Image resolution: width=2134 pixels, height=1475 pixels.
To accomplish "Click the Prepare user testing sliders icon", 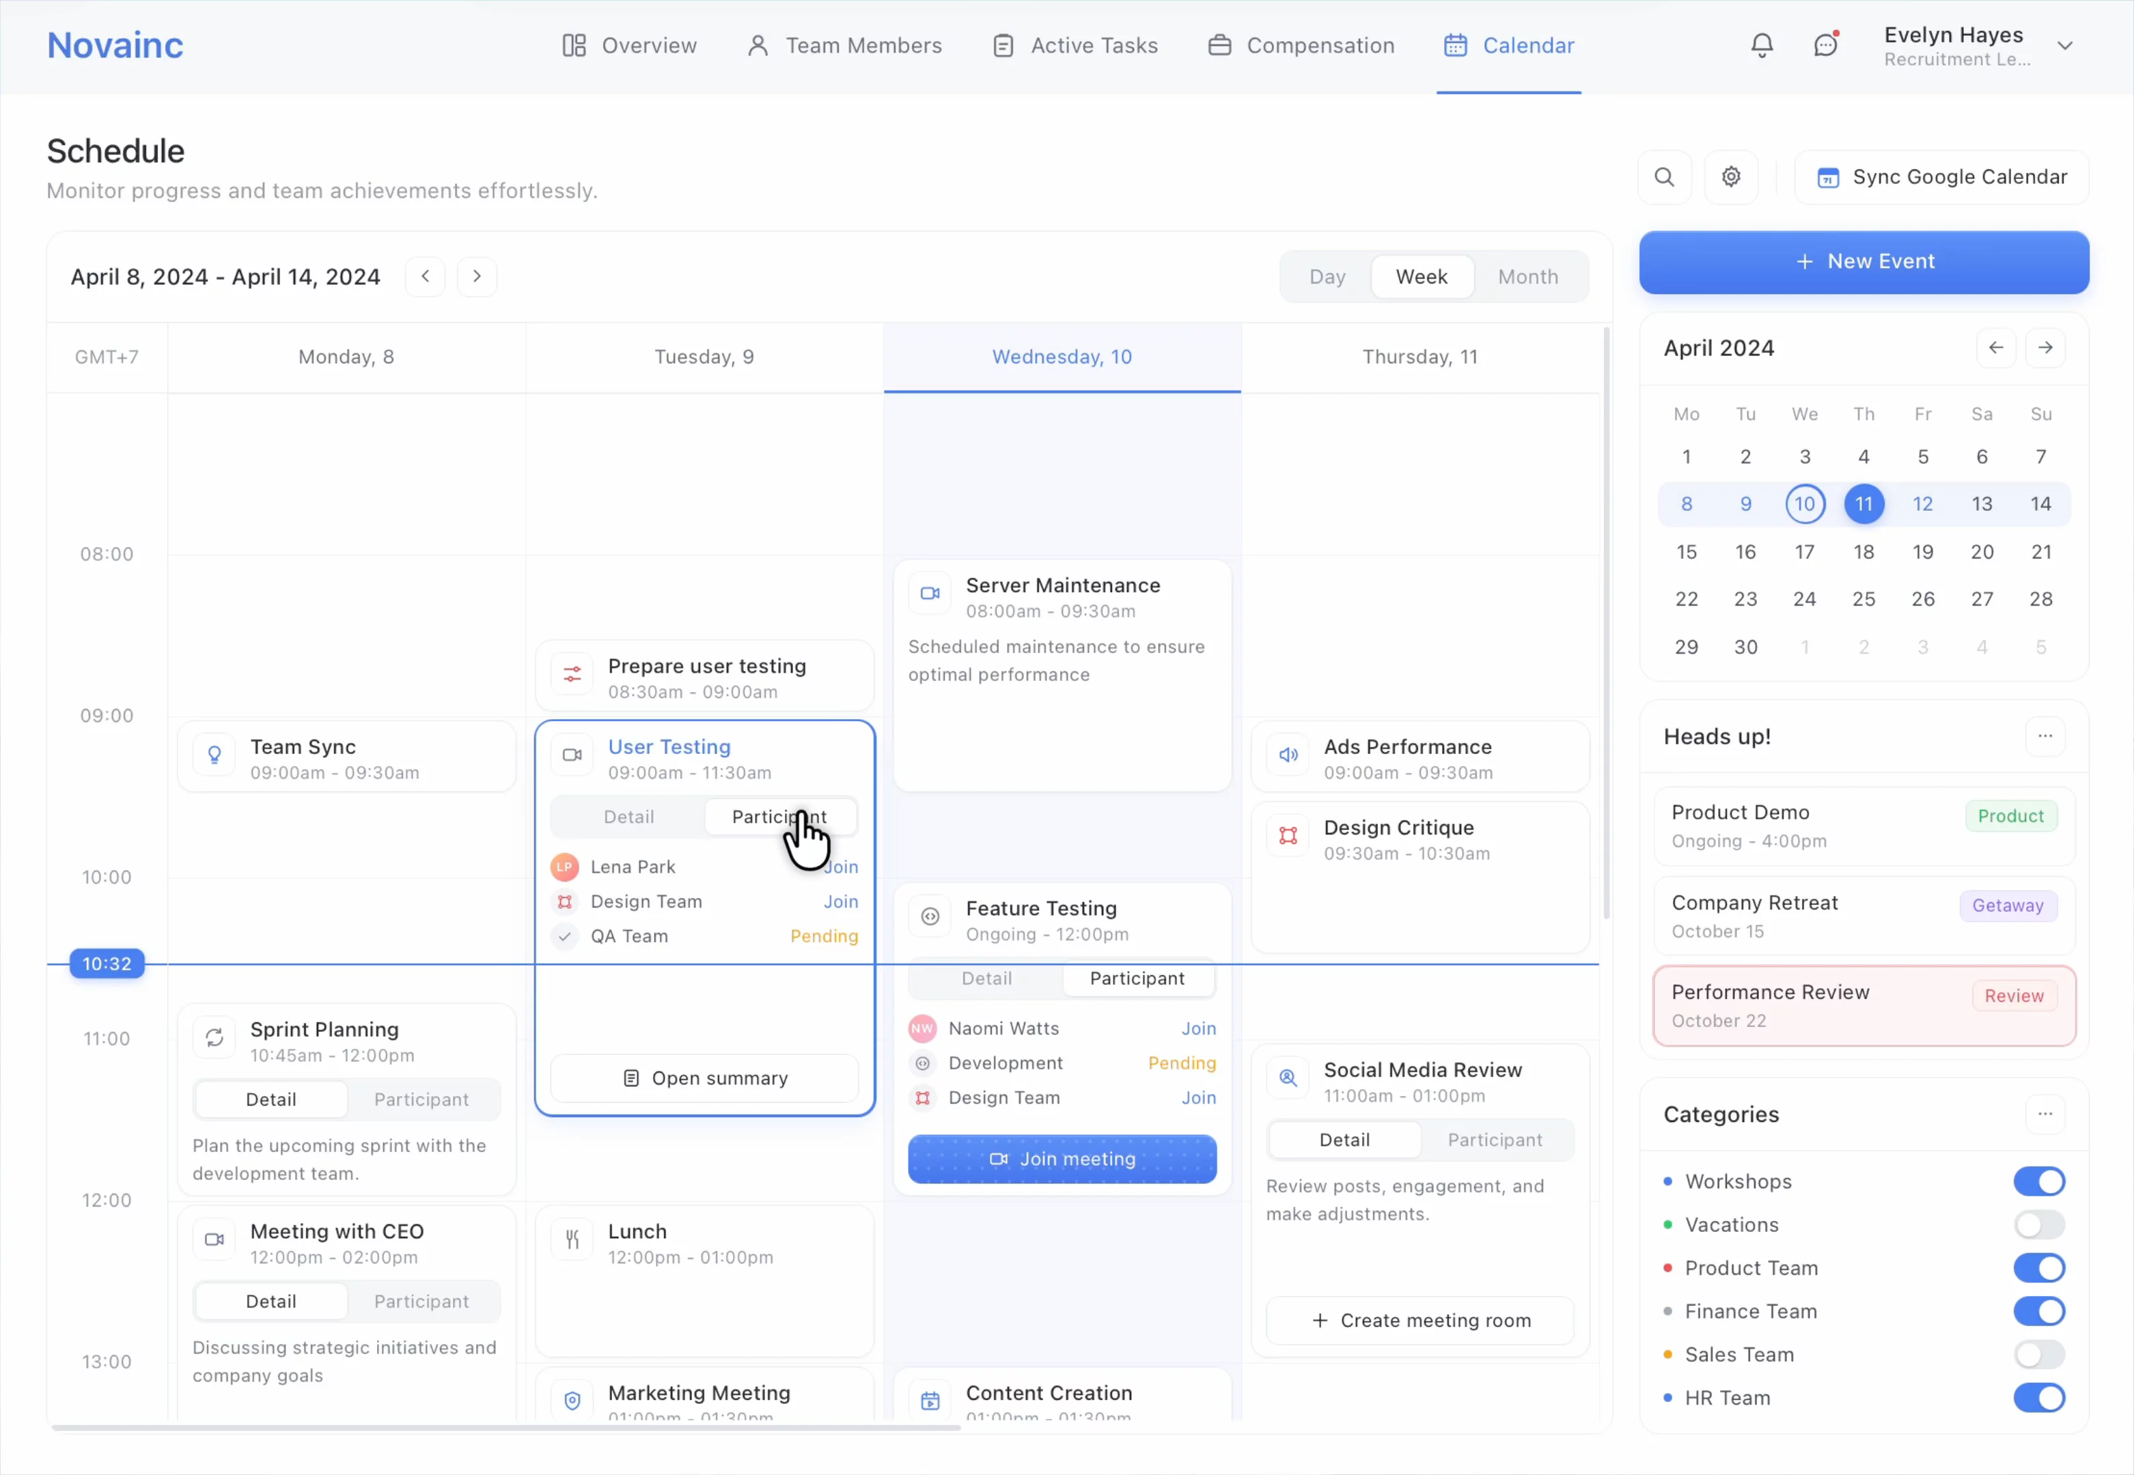I will coord(572,675).
